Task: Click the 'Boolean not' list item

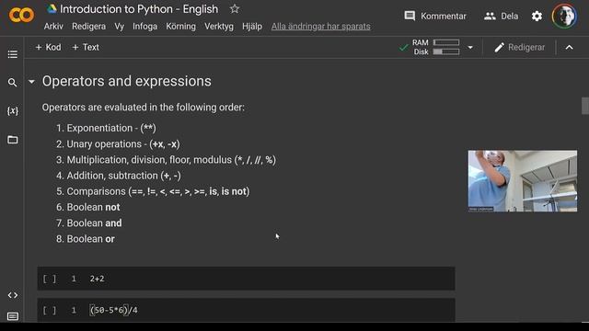Action: tap(93, 207)
